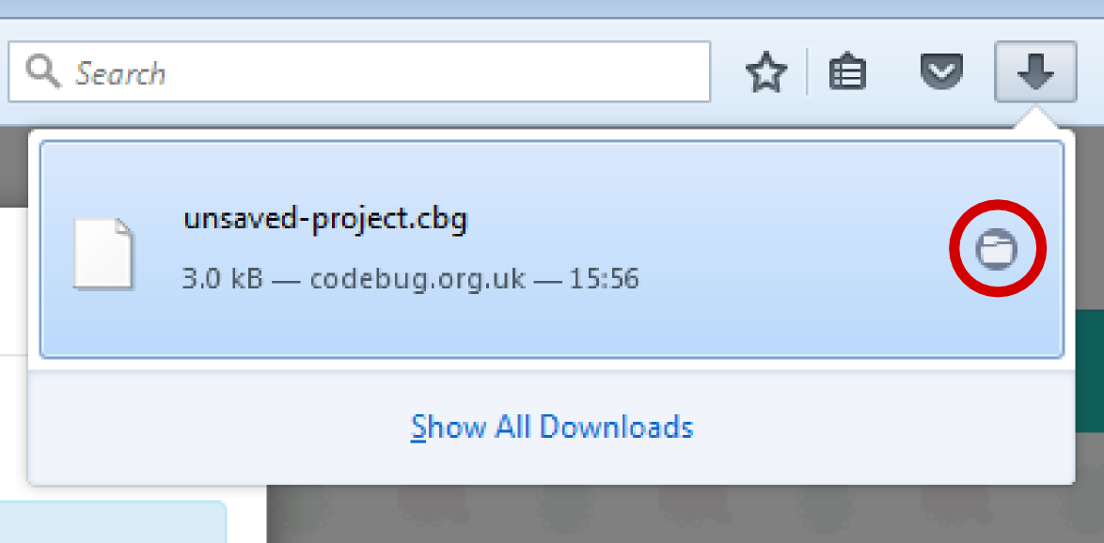This screenshot has width=1104, height=543.
Task: Click the 15:56 download time text
Action: coord(604,280)
